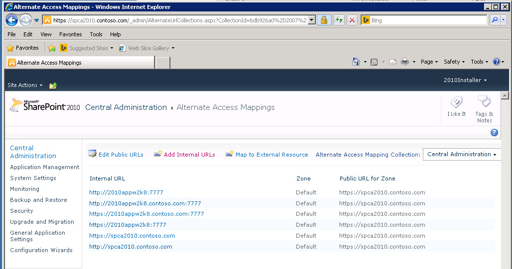
Task: Click the IE Help question mark icon
Action: [x=497, y=62]
